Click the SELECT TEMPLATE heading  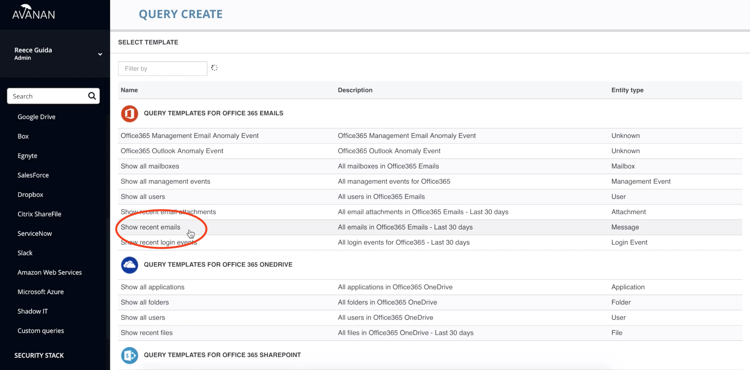[x=148, y=42]
